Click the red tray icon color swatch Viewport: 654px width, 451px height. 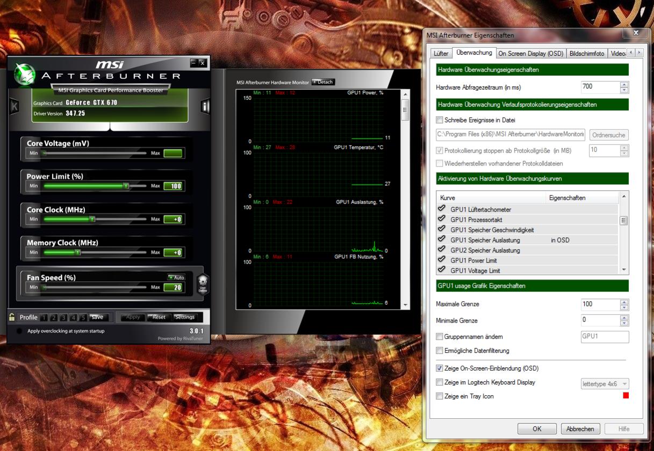[626, 396]
